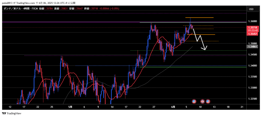Open the leftmost US flag economic event

point(194,101)
